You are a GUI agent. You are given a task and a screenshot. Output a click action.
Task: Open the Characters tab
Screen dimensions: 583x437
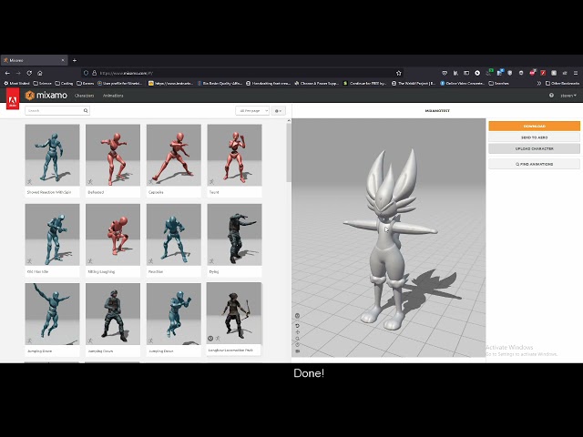coord(85,96)
